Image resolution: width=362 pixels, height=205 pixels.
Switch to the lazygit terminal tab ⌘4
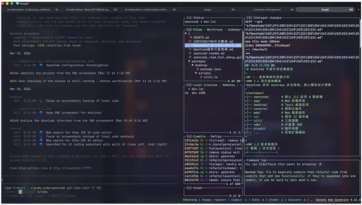click(x=209, y=10)
